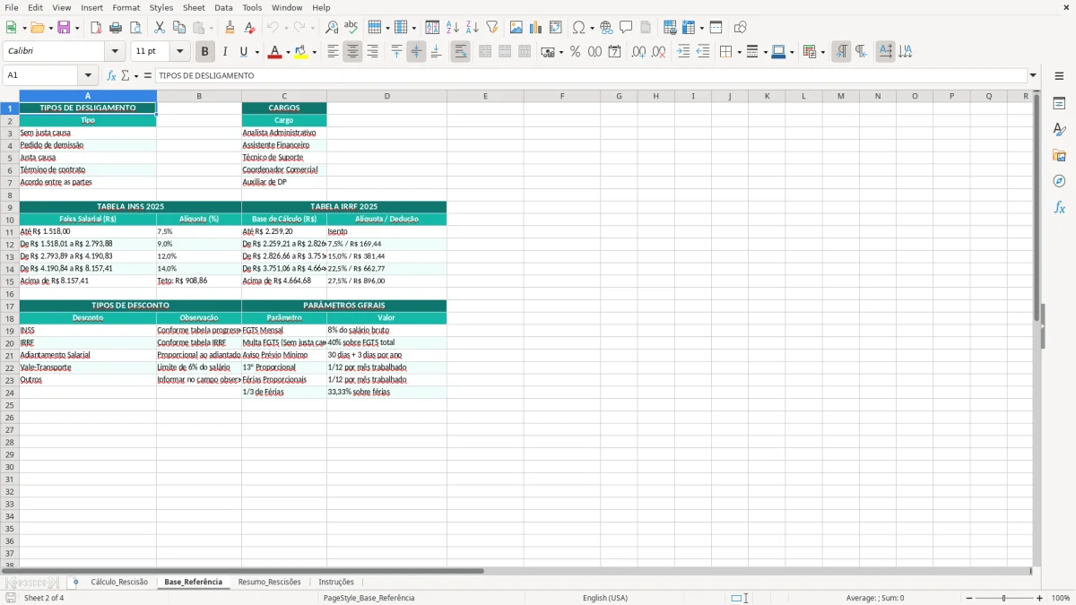Expand the formula bar arrow
Image resolution: width=1076 pixels, height=605 pixels.
[x=1033, y=76]
